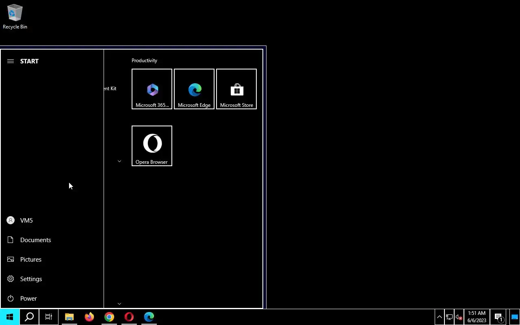This screenshot has height=325, width=520.
Task: Launch Google Chrome from taskbar
Action: (x=109, y=317)
